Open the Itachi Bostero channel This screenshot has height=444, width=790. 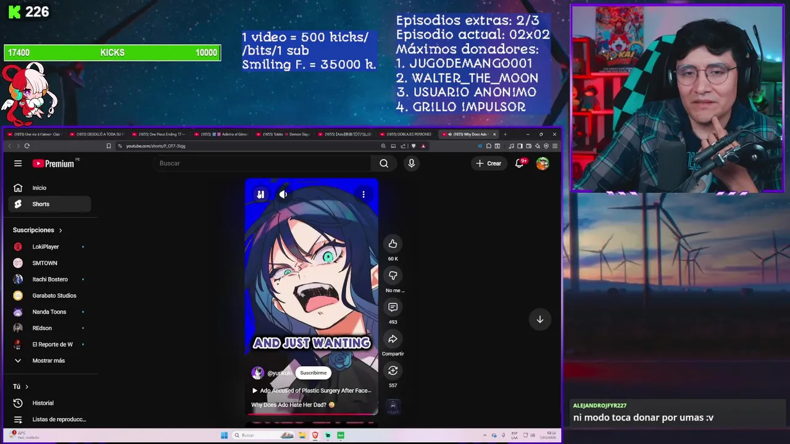tap(49, 279)
